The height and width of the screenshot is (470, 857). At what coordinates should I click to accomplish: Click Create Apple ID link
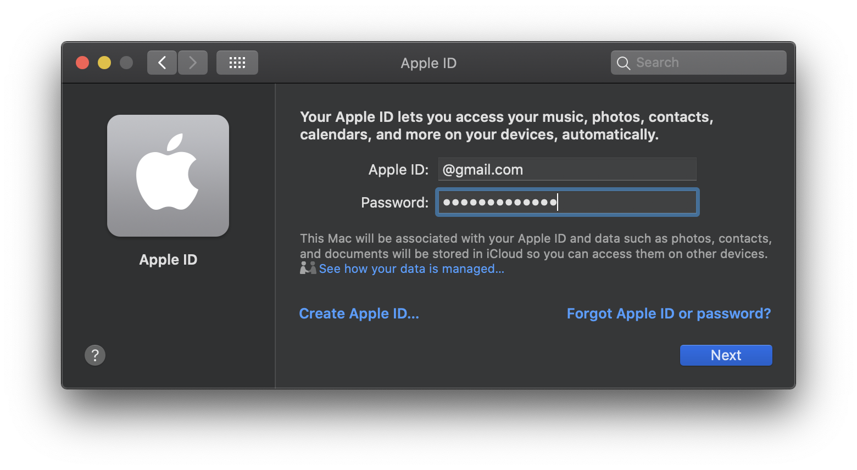click(359, 314)
